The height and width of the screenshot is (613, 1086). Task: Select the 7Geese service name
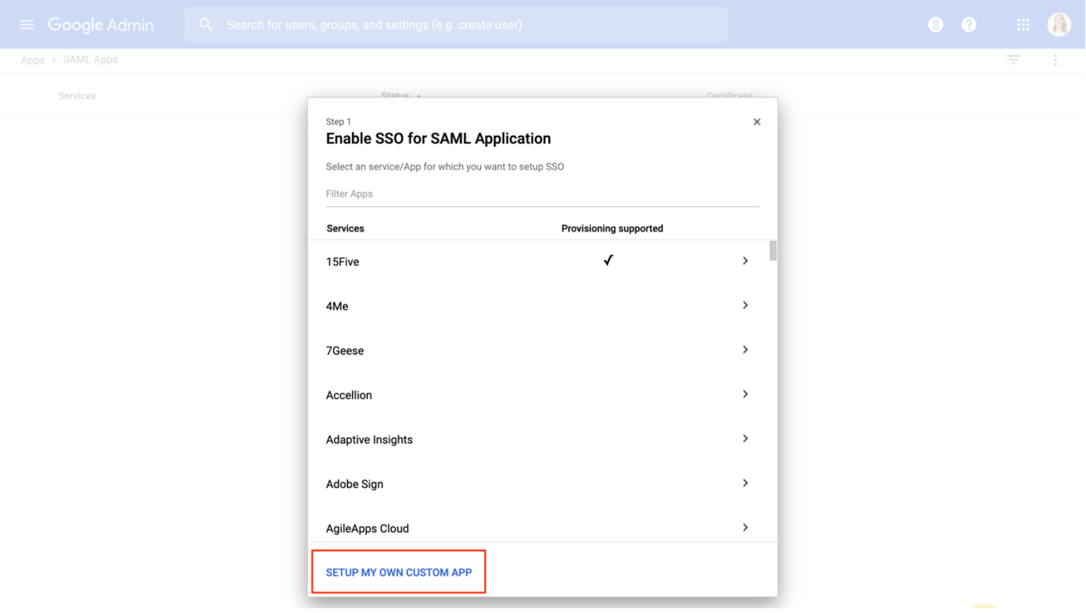tap(345, 351)
